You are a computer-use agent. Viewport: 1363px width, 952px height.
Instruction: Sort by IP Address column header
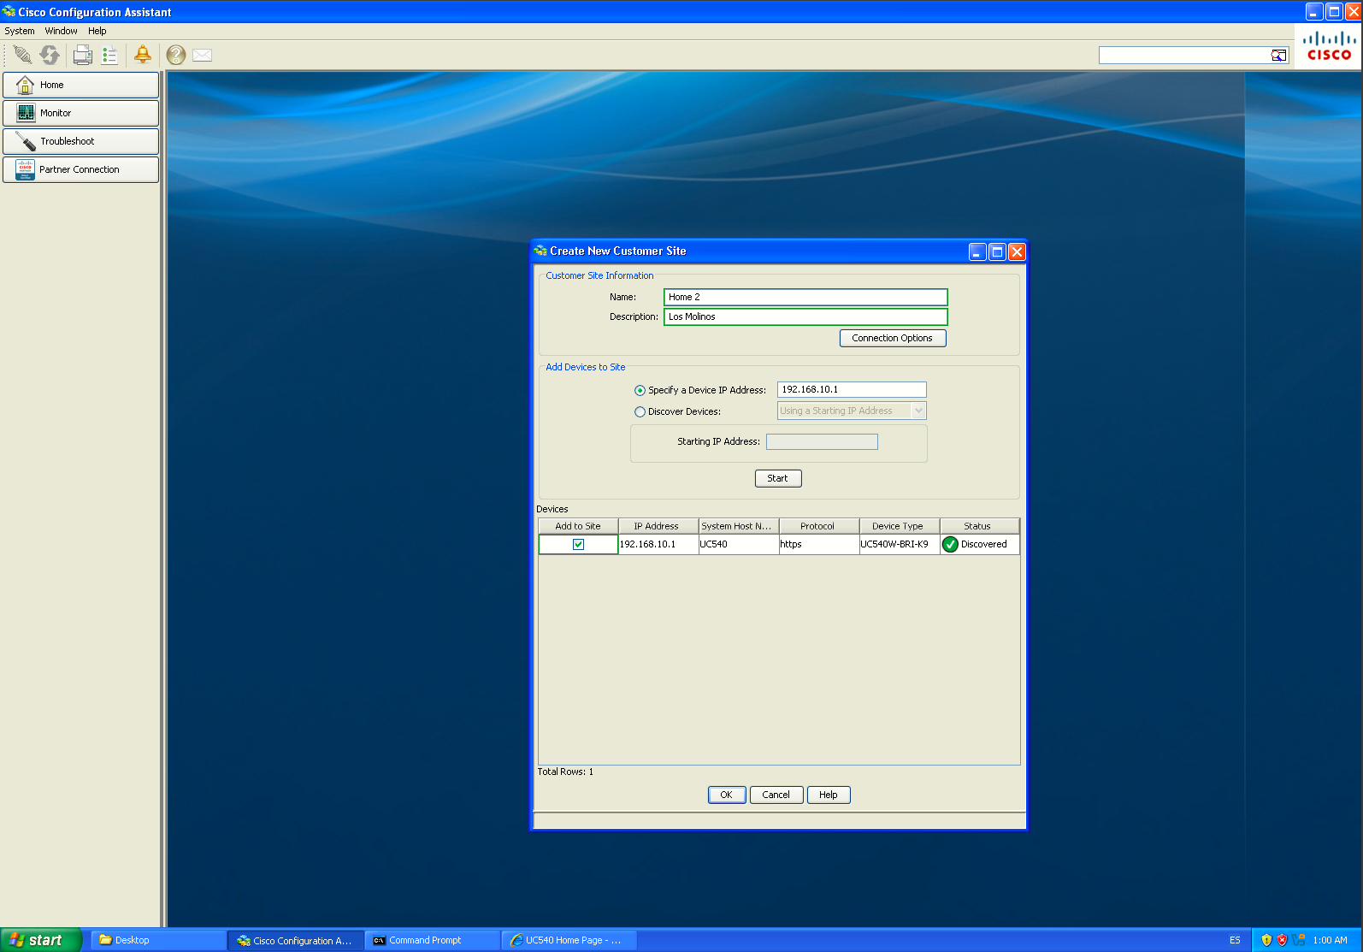pos(657,526)
